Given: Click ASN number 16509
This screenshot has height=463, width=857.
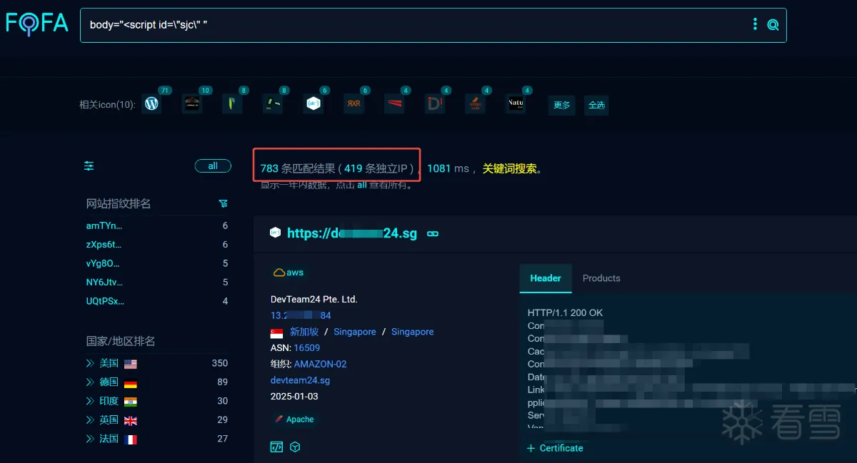Looking at the screenshot, I should [307, 348].
